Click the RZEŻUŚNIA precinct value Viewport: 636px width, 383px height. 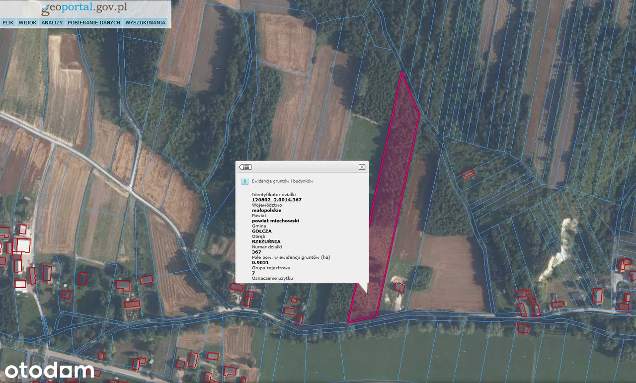pos(266,241)
